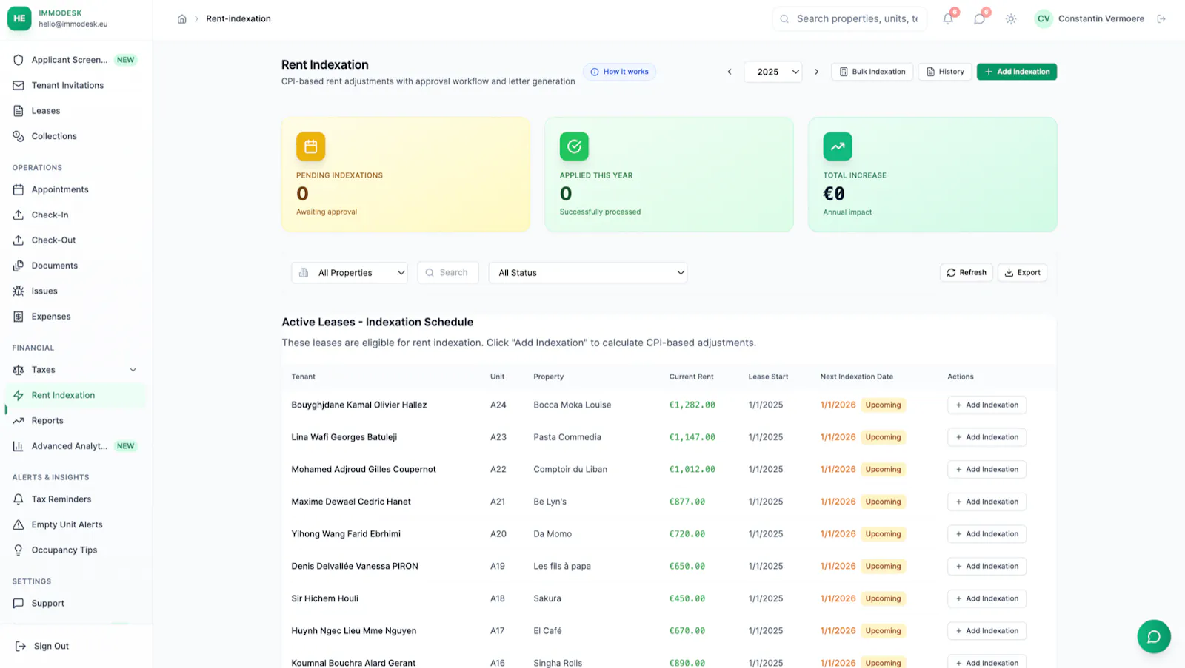Screen dimensions: 1185x668
Task: Click the Tenant column header
Action: (303, 377)
